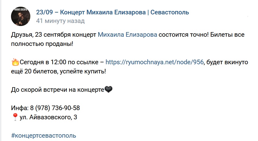Click the "41 минуту назад" post timestamp
The width and height of the screenshot is (258, 141).
(x=60, y=21)
